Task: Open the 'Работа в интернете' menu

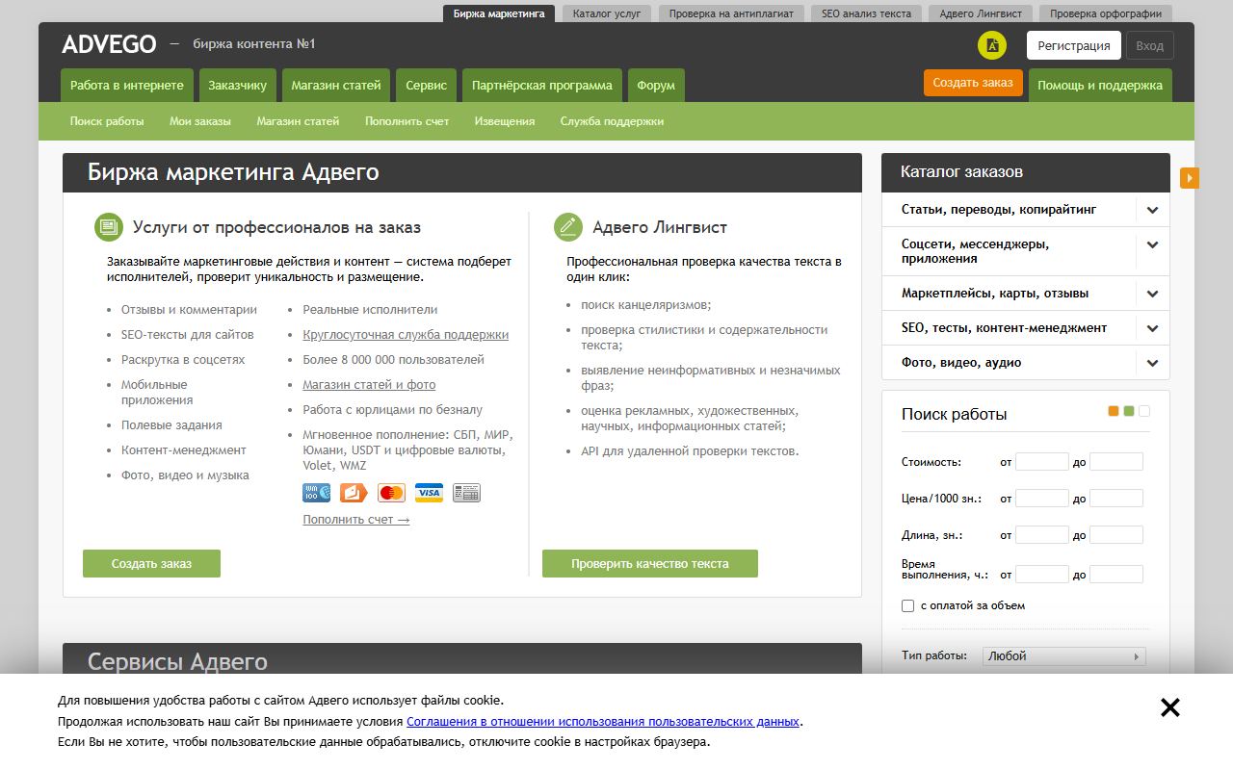Action: tap(127, 85)
